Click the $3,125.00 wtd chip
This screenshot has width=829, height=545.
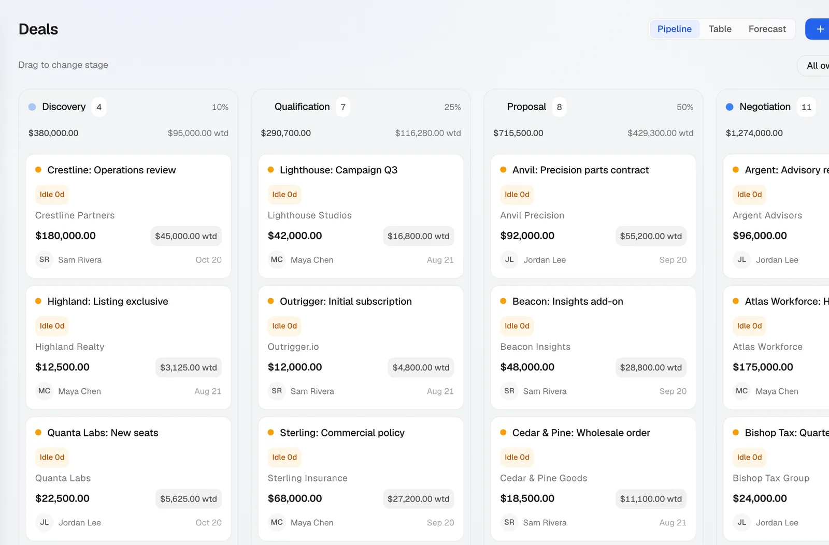tap(189, 367)
